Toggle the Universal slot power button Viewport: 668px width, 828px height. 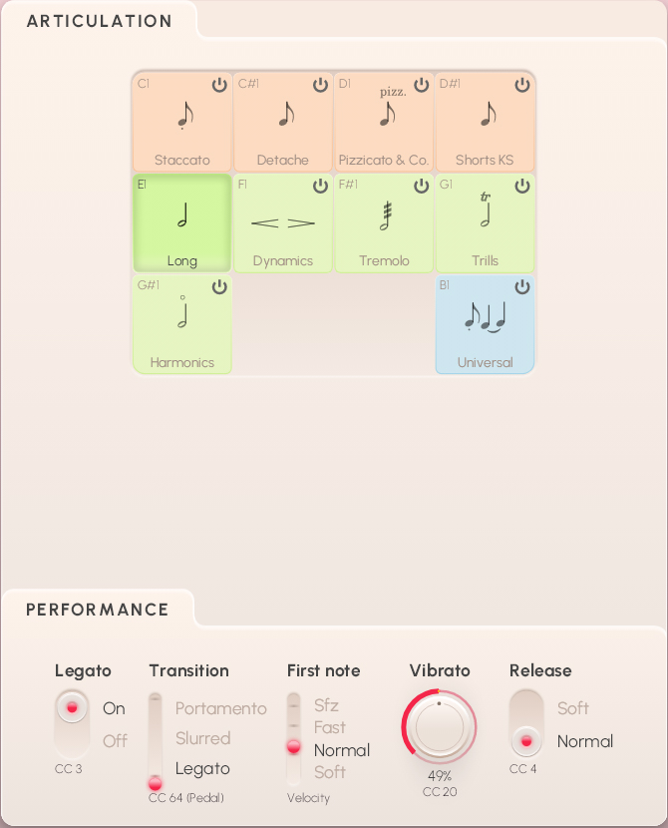[x=522, y=287]
